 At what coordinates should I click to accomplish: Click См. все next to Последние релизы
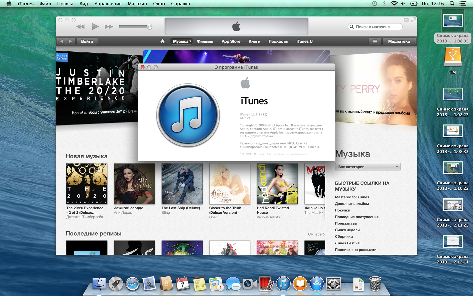316,234
